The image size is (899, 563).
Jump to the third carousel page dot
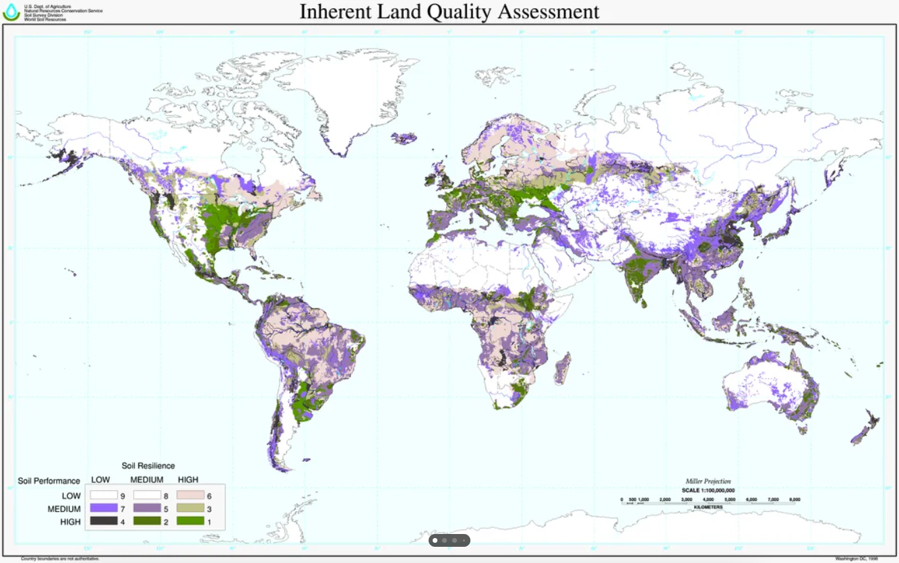[x=455, y=540]
